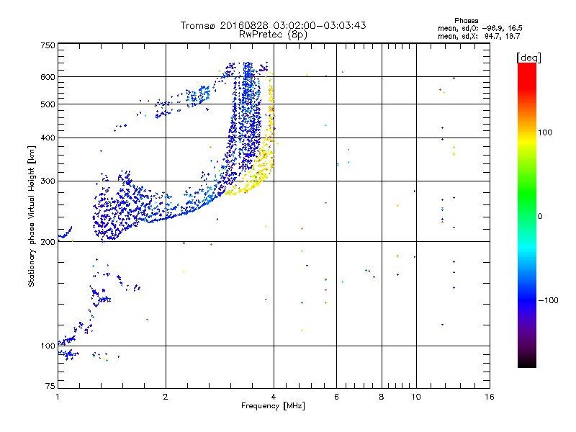Select the 'mean, sd,O: -96.9, 16.5' line
Screen dimensions: 576x432
[480, 28]
